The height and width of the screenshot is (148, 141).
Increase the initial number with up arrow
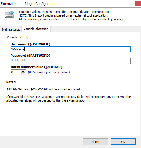(x=23, y=71)
